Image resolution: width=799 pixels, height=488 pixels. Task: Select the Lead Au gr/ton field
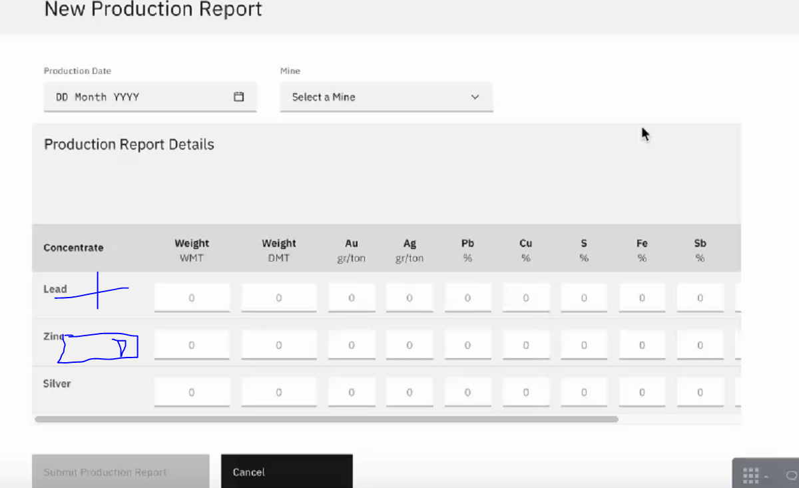(x=352, y=298)
